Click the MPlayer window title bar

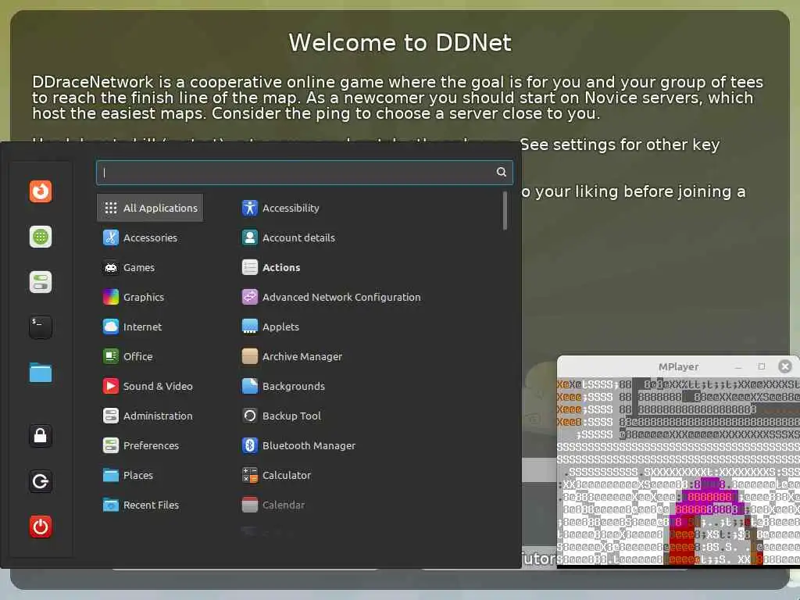678,366
